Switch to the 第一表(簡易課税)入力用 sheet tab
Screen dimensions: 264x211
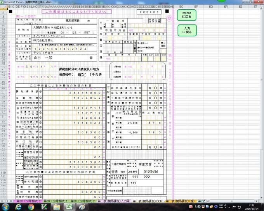114,201
